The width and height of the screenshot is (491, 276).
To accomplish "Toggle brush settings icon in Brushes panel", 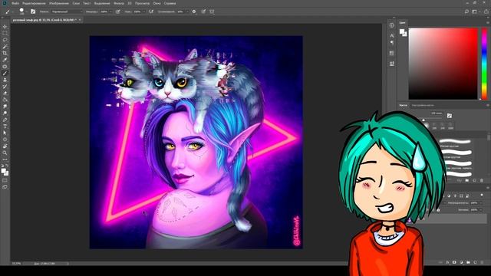I will coord(450,116).
